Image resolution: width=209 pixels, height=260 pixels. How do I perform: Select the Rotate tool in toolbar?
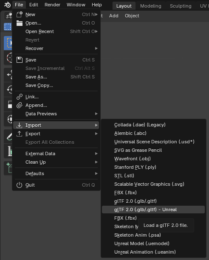(x=8, y=89)
